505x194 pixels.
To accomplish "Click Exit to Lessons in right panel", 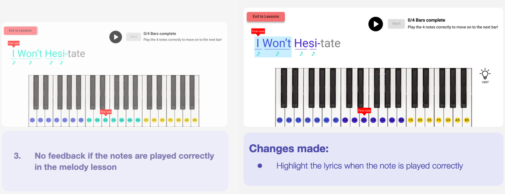I will pyautogui.click(x=266, y=17).
